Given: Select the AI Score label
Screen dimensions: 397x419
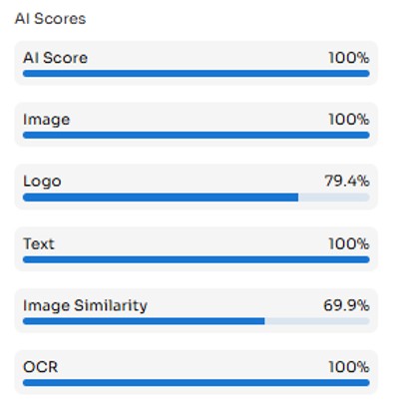Looking at the screenshot, I should 55,58.
